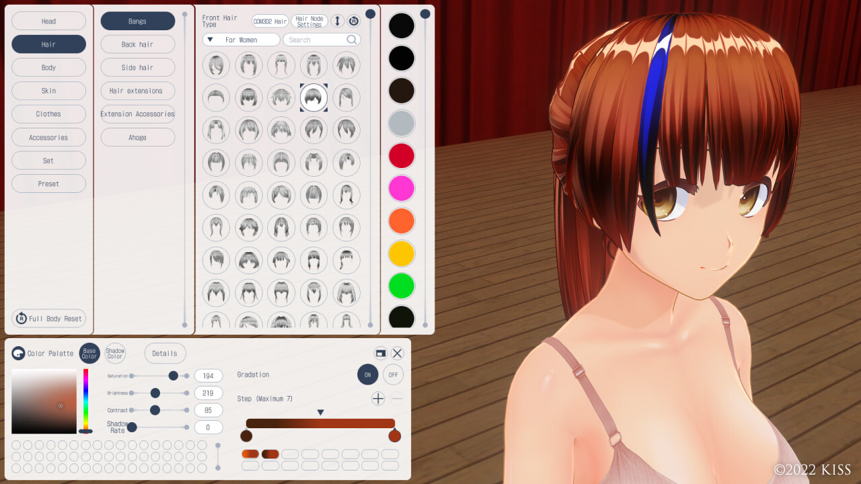The width and height of the screenshot is (861, 484).
Task: Select Base Color mode
Action: pos(89,353)
